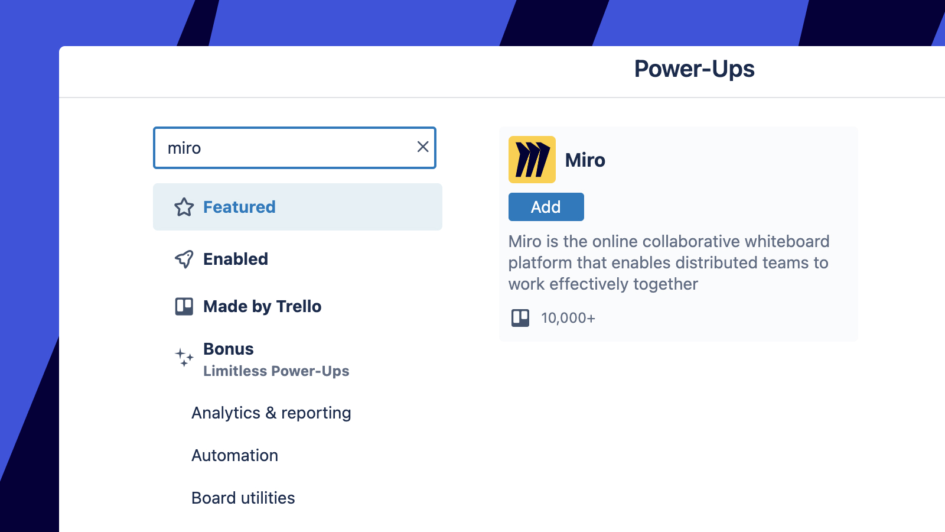Image resolution: width=945 pixels, height=532 pixels.
Task: Click the Power-Ups page title
Action: pyautogui.click(x=694, y=69)
